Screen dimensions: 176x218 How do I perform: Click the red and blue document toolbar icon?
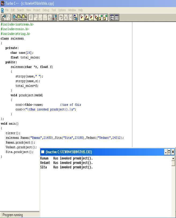54,18
